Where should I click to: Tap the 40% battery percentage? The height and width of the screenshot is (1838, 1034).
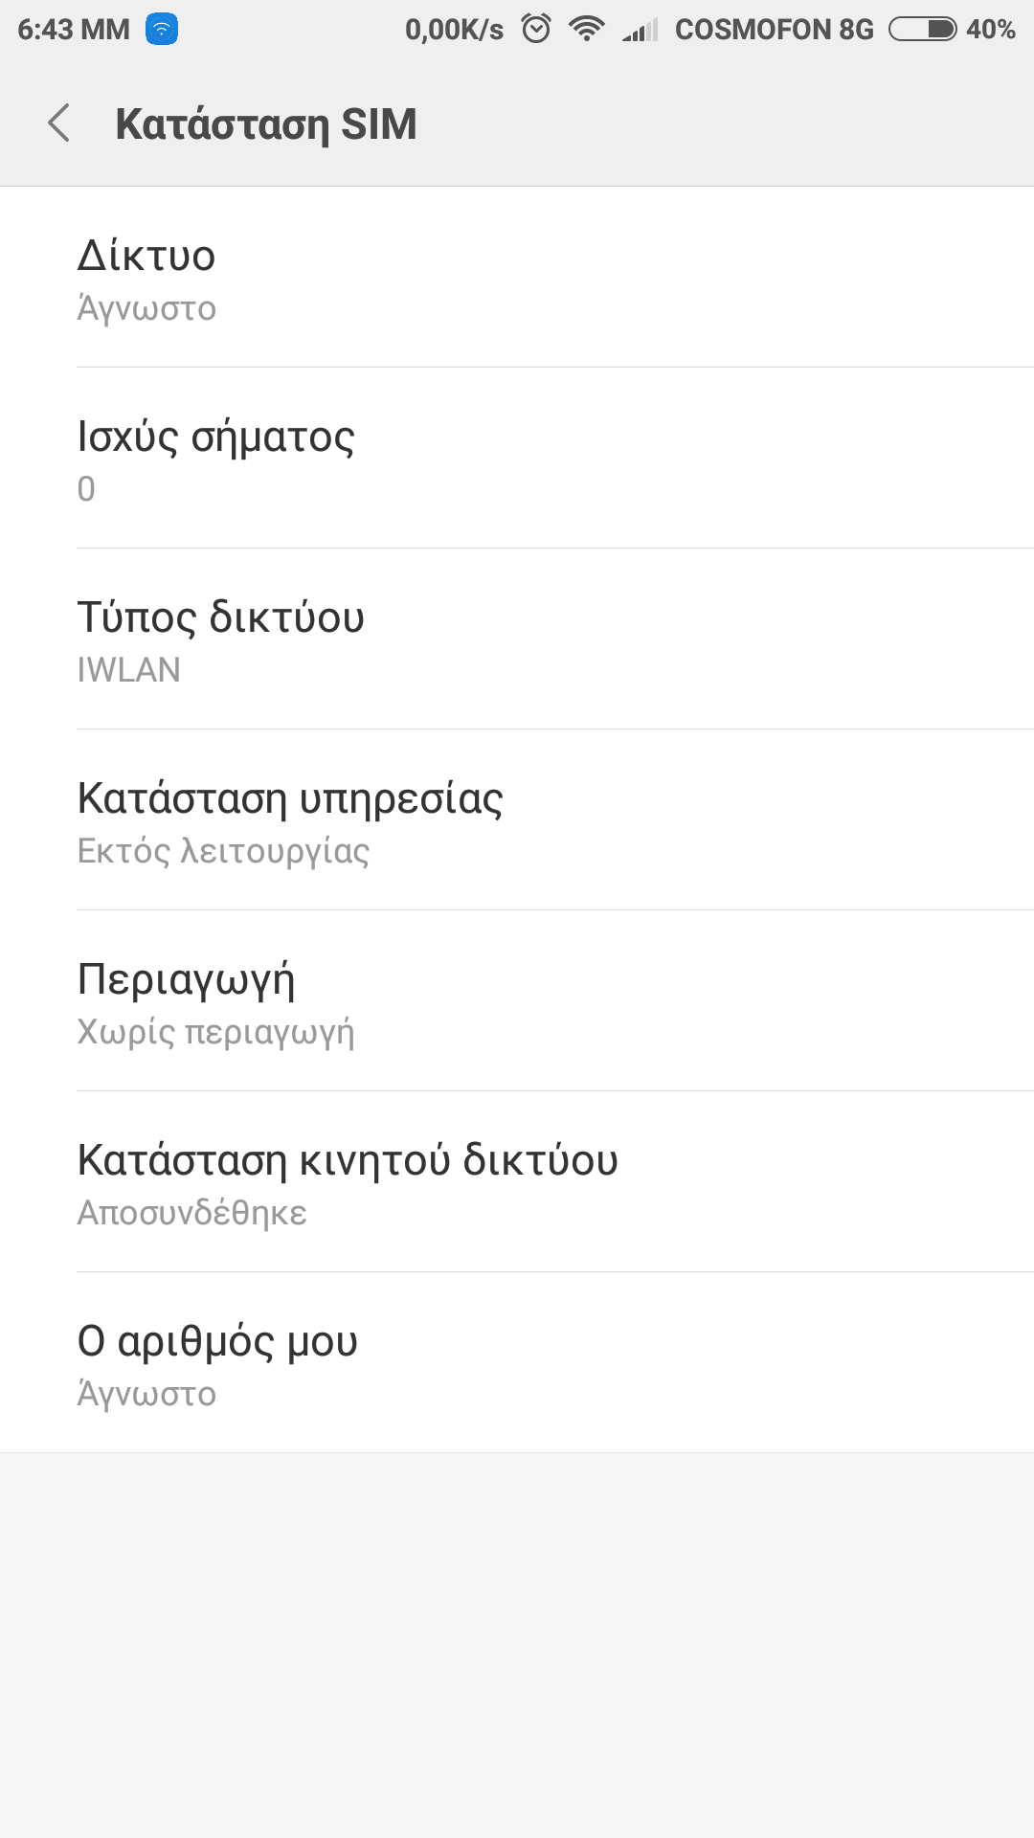(x=990, y=30)
